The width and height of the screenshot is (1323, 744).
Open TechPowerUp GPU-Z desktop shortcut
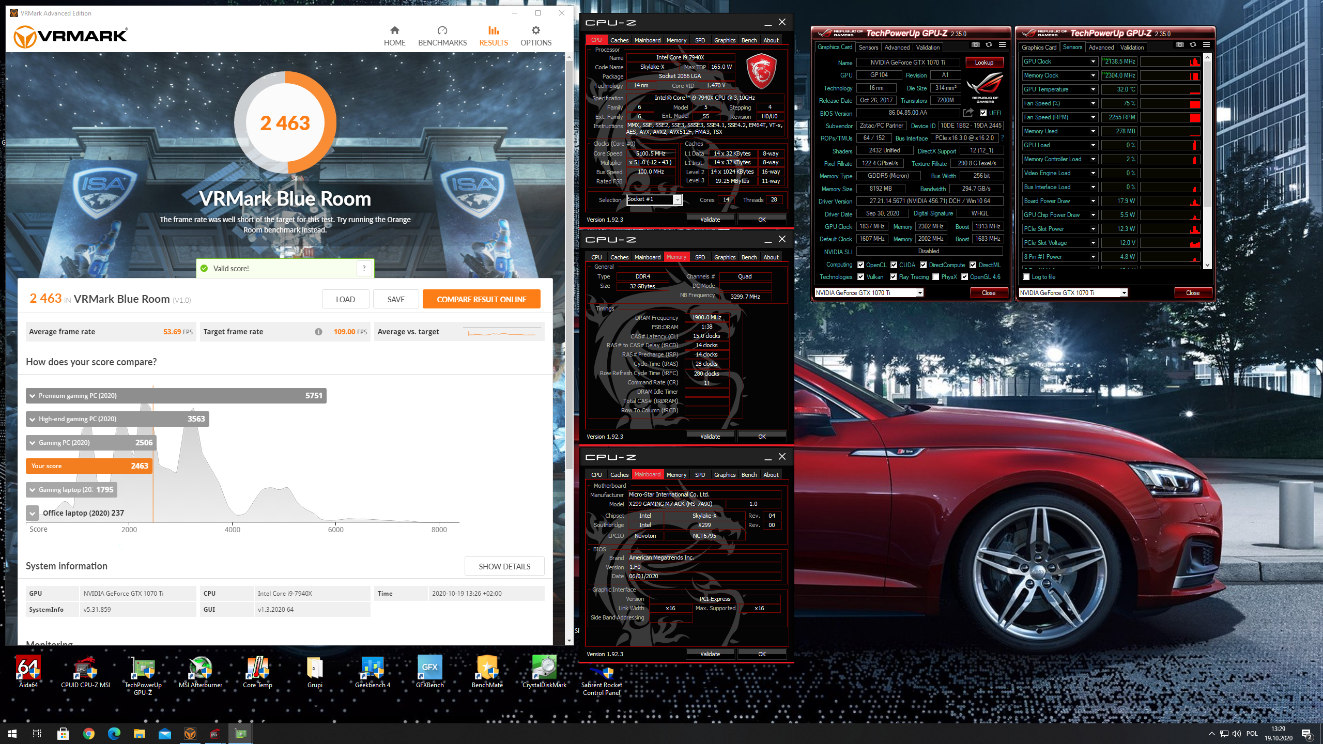click(x=143, y=675)
